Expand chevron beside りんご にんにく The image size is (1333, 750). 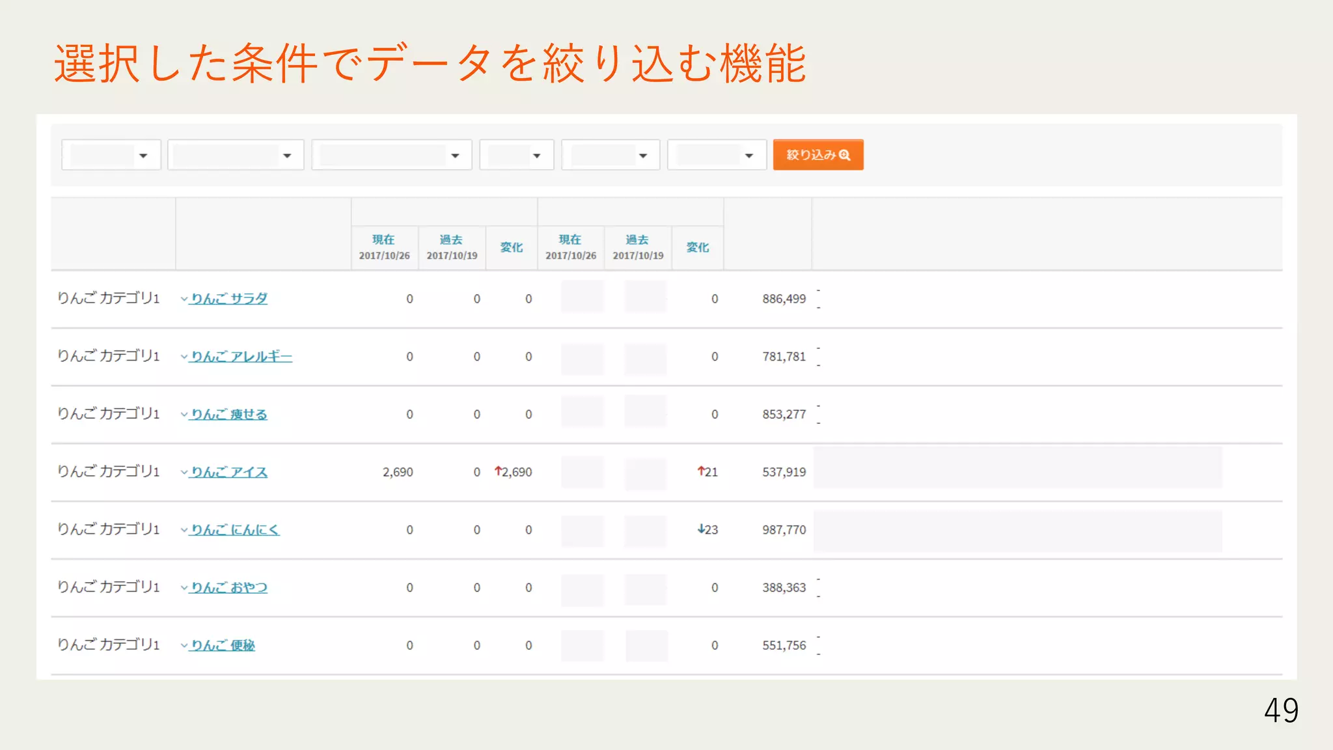point(184,531)
